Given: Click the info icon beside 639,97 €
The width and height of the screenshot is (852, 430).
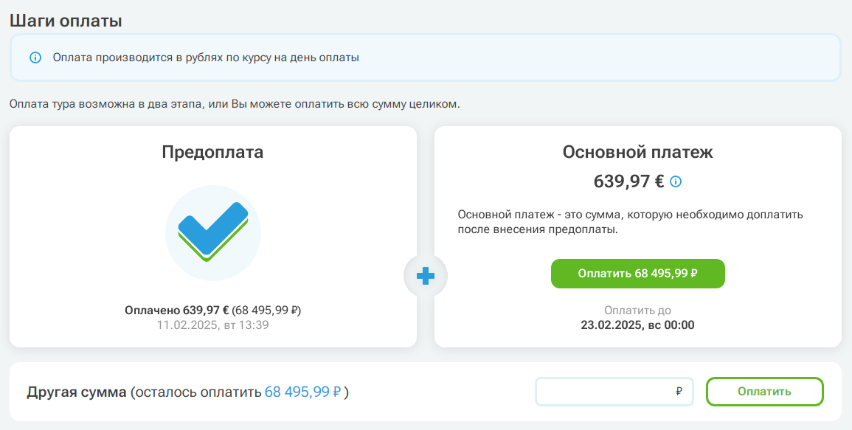Looking at the screenshot, I should 676,181.
